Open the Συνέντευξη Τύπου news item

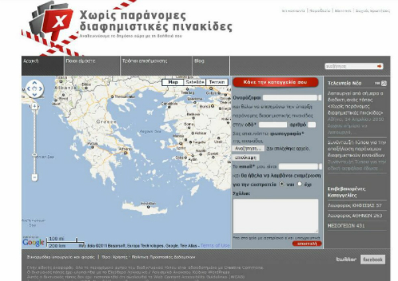pyautogui.click(x=357, y=148)
